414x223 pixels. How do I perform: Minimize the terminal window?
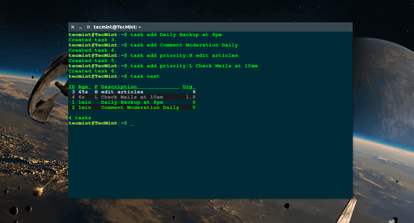tap(80, 28)
